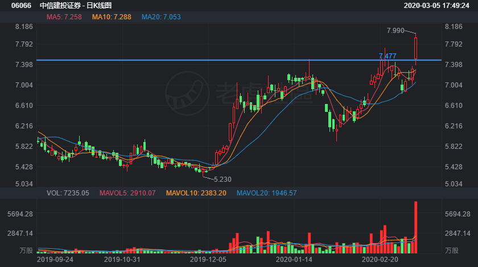The width and height of the screenshot is (478, 267).
Task: Click the right volume axis 2847.14 label
Action: 458,233
